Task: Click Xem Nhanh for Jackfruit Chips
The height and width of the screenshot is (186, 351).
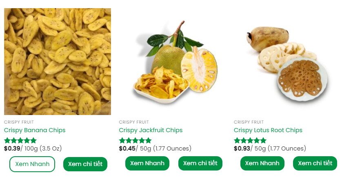Action: pos(147,163)
